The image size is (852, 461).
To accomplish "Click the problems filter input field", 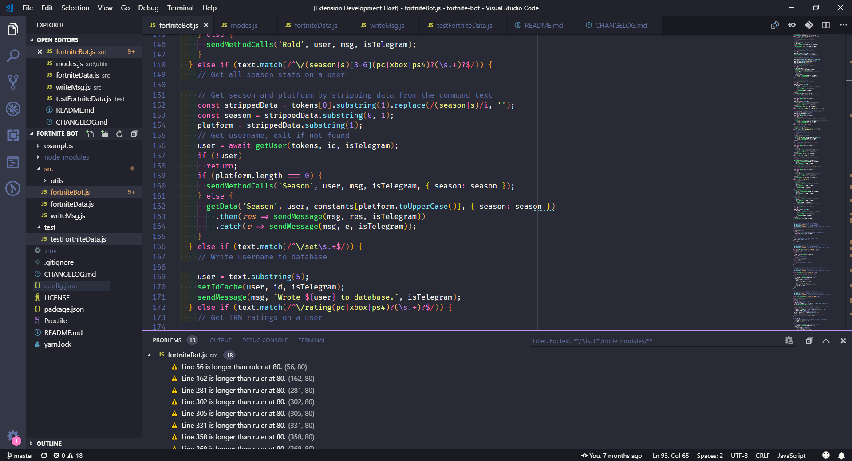I will click(656, 341).
